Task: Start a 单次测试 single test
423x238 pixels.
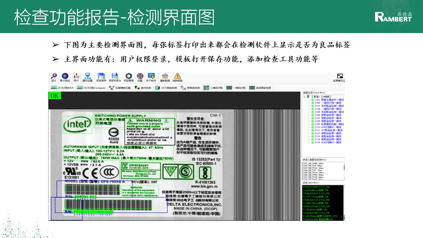Action: tap(65, 78)
